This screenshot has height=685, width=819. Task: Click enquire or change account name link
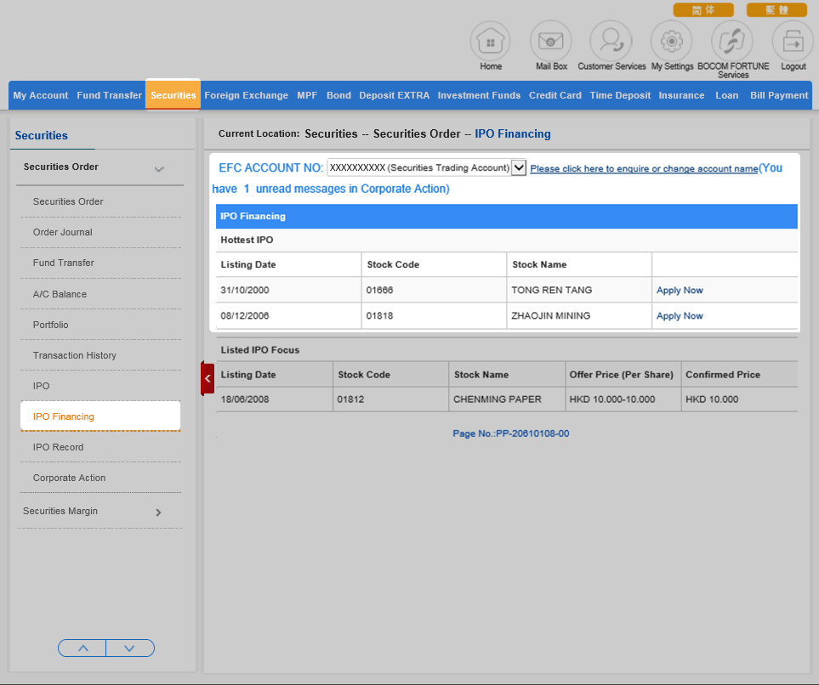(643, 169)
